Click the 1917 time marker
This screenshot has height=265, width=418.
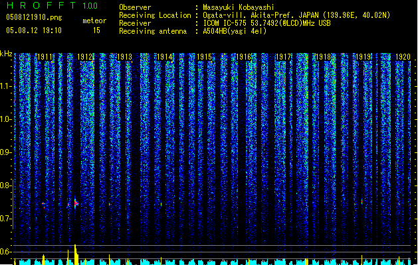tap(283, 57)
